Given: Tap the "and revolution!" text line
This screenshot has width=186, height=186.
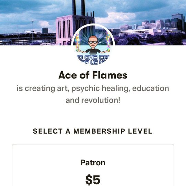Looking at the screenshot, I should [93, 100].
